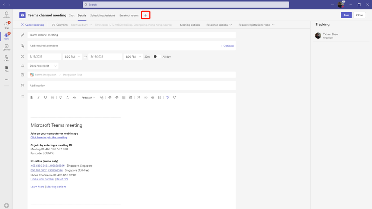Go back with the navigation arrow

pyautogui.click(x=4, y=4)
